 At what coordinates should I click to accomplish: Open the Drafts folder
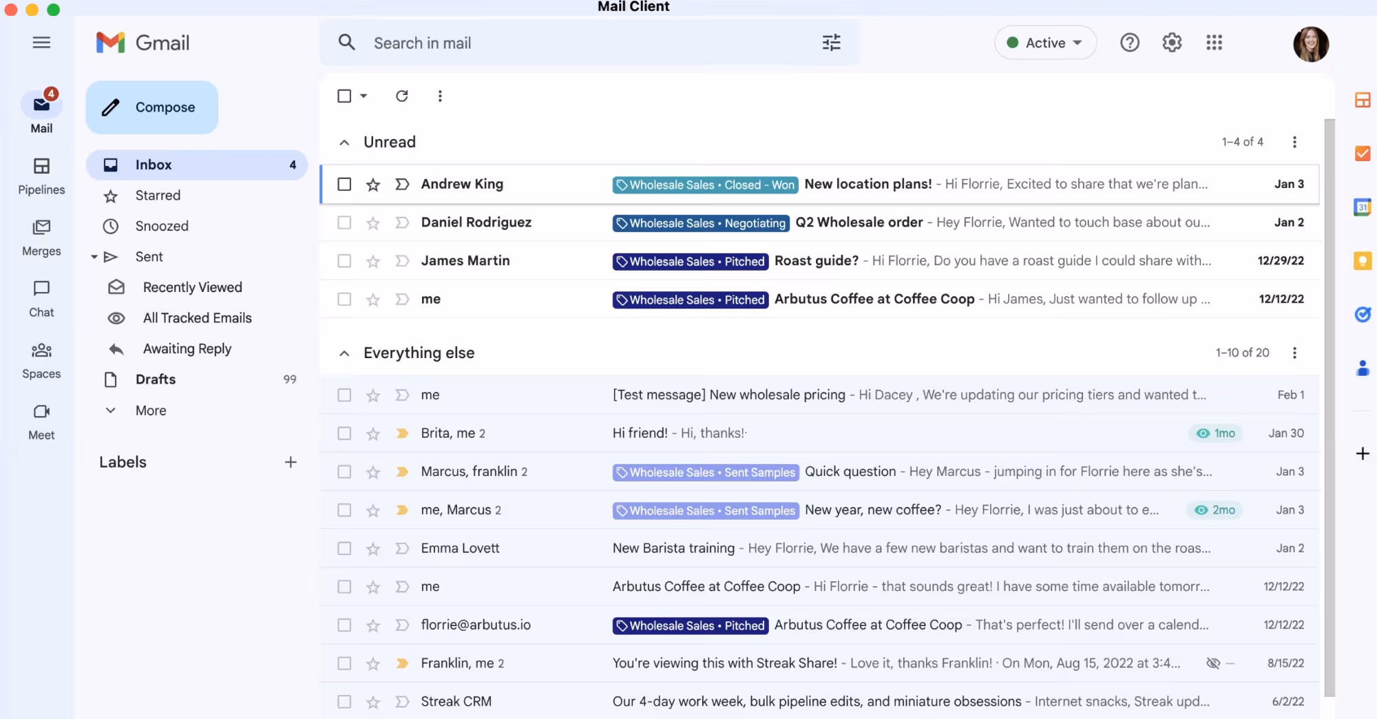pos(156,379)
